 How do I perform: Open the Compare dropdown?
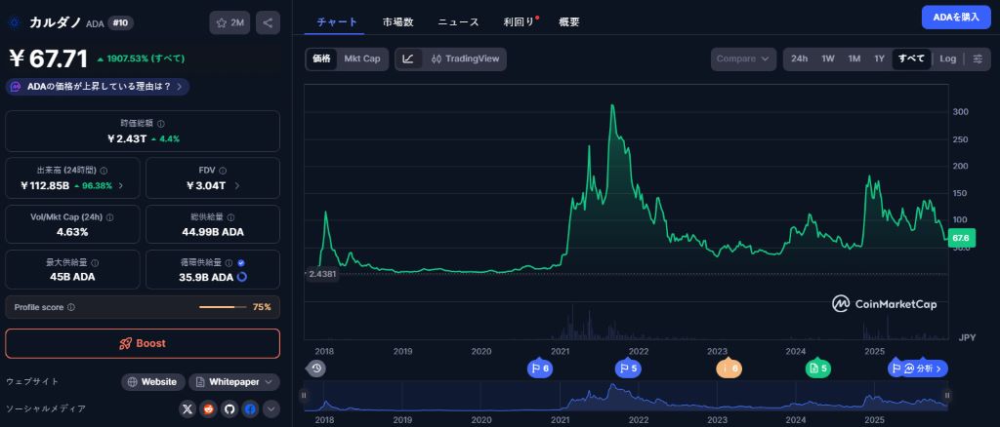(743, 59)
